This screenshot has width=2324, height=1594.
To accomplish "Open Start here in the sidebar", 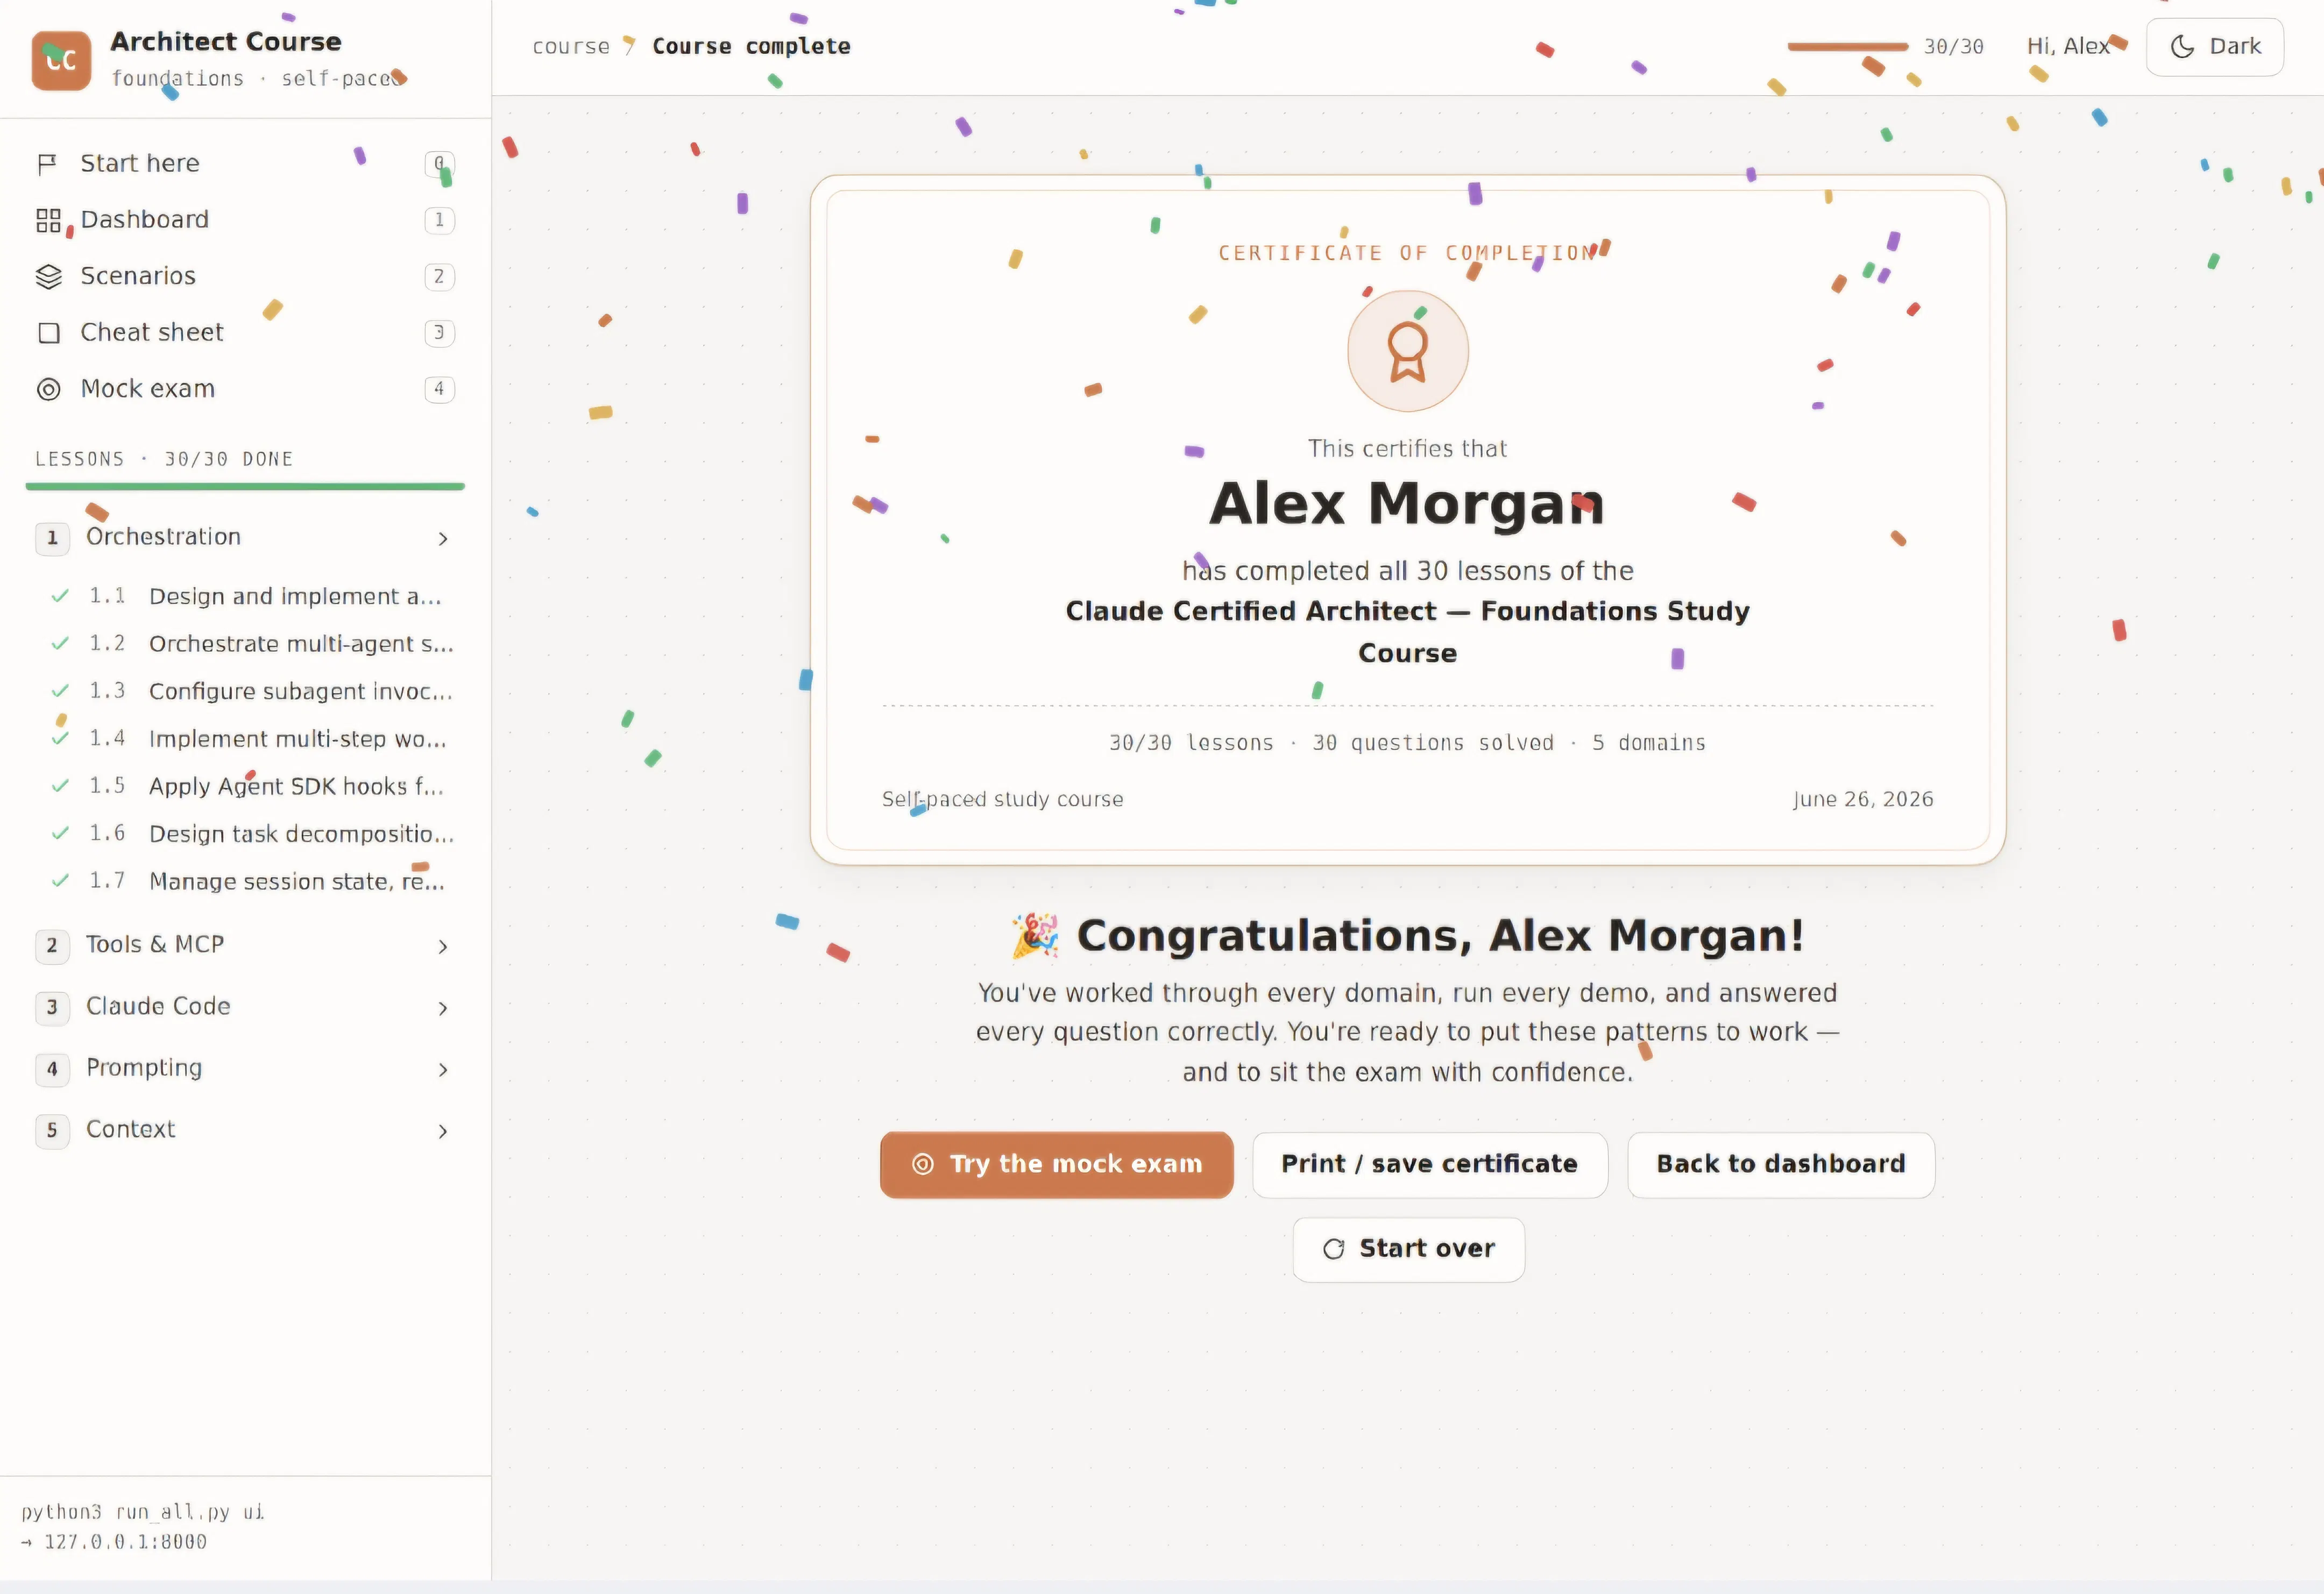I will 245,164.
